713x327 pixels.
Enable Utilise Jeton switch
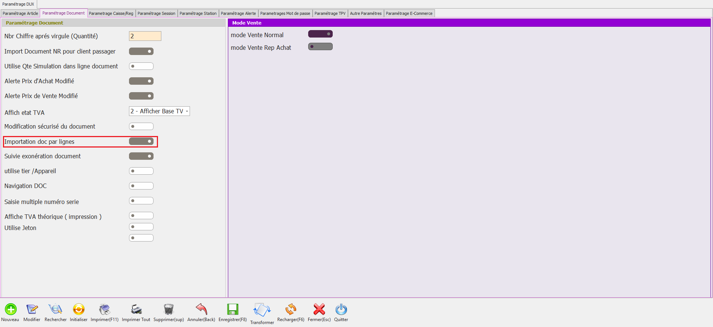141,227
